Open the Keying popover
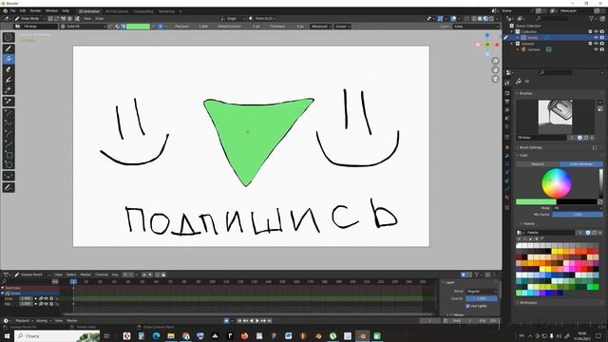This screenshot has height=342, width=608. pyautogui.click(x=43, y=321)
